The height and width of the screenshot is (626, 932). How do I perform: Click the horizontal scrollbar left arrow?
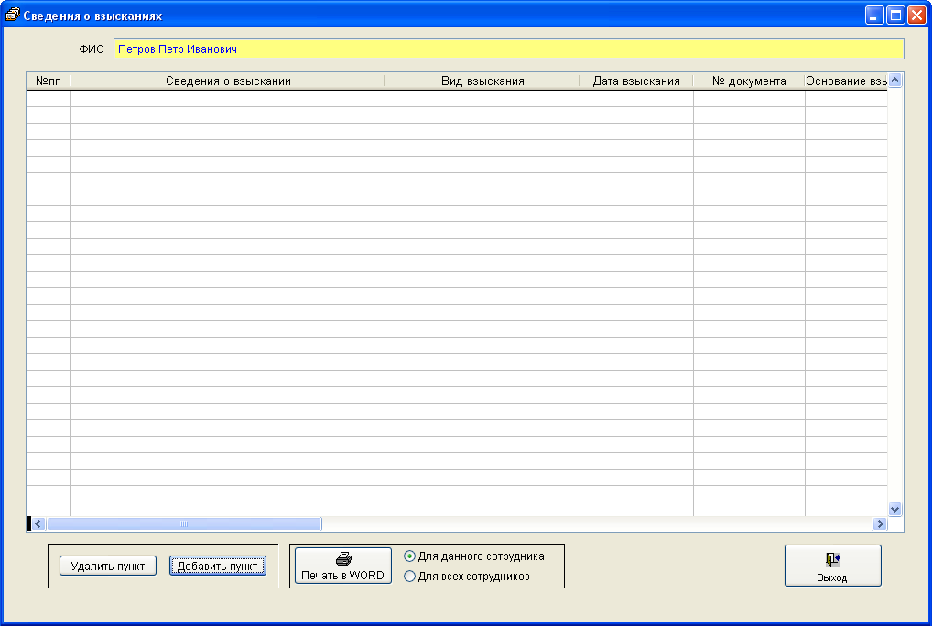click(x=38, y=523)
